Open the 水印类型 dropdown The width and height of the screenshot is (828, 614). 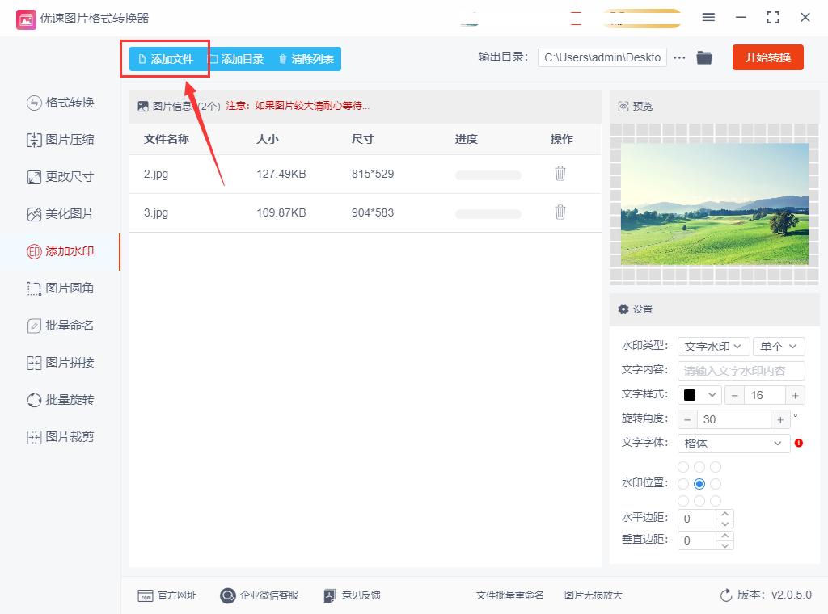[713, 346]
